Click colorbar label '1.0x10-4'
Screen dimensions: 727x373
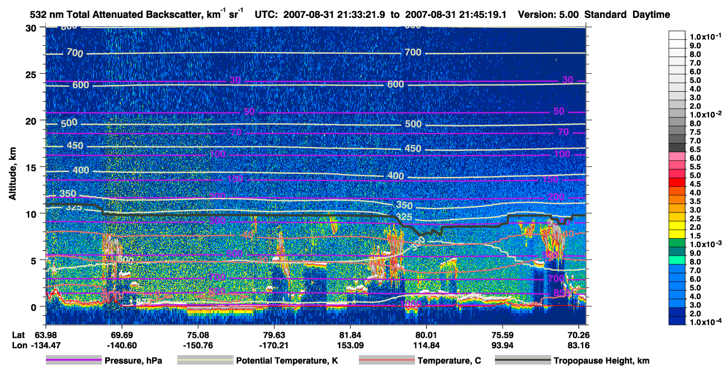[706, 322]
